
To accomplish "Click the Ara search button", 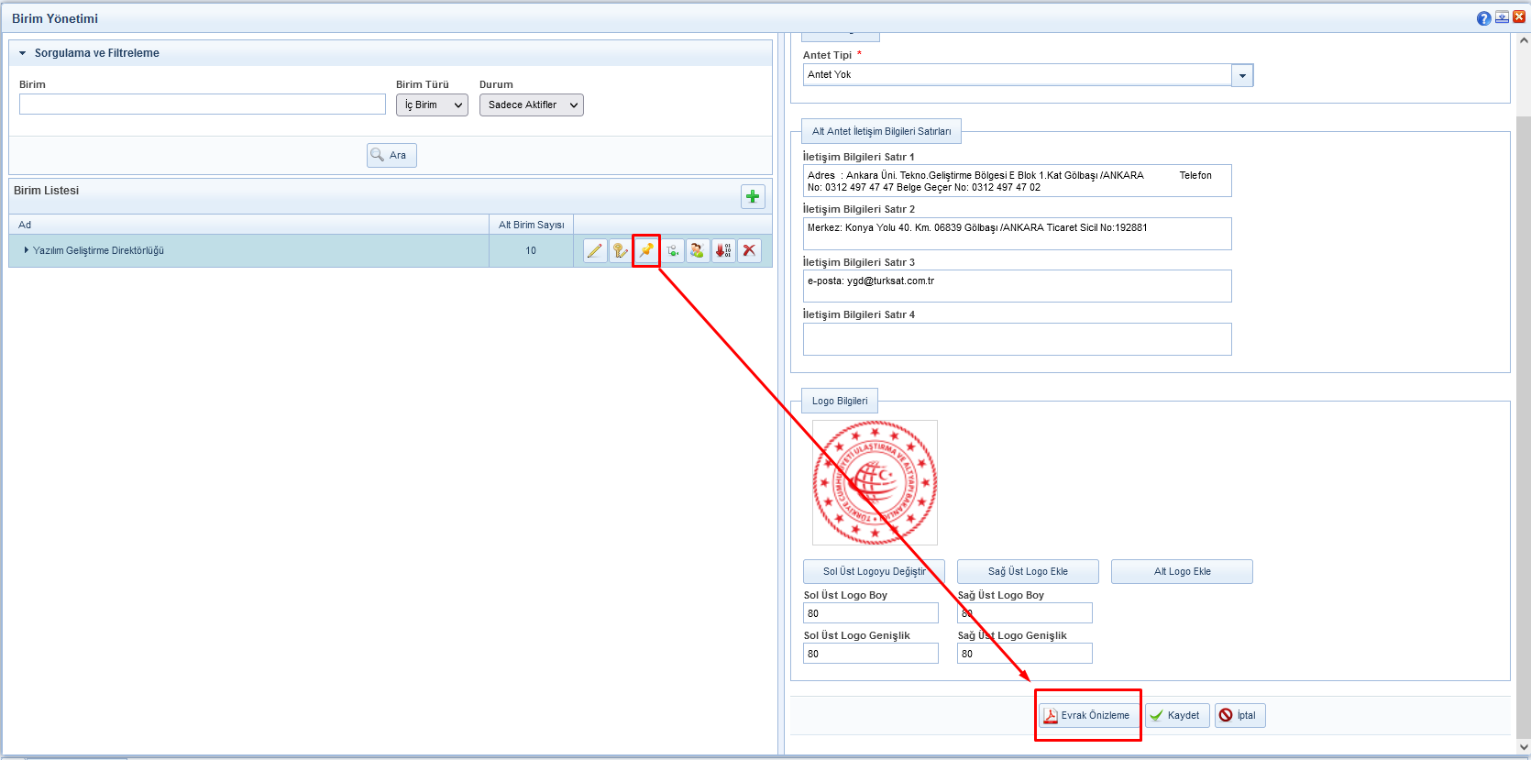I will pos(391,156).
